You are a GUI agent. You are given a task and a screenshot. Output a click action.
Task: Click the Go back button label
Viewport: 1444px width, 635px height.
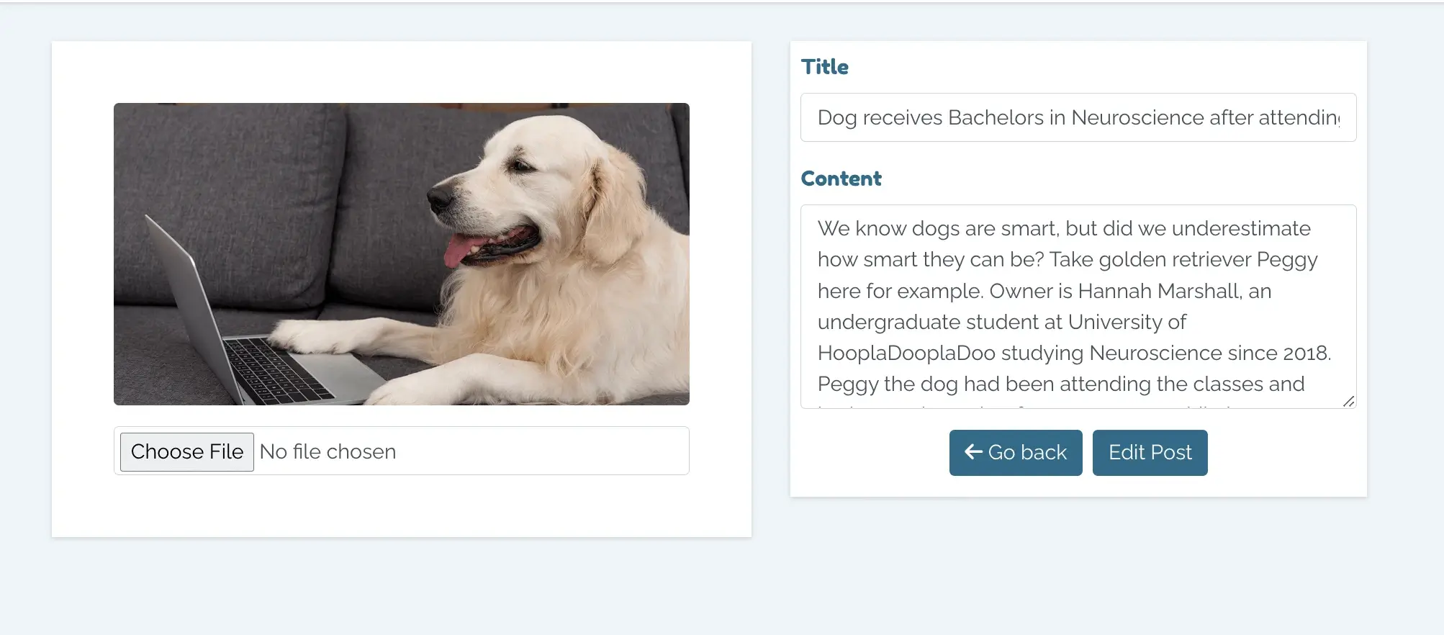point(1027,452)
